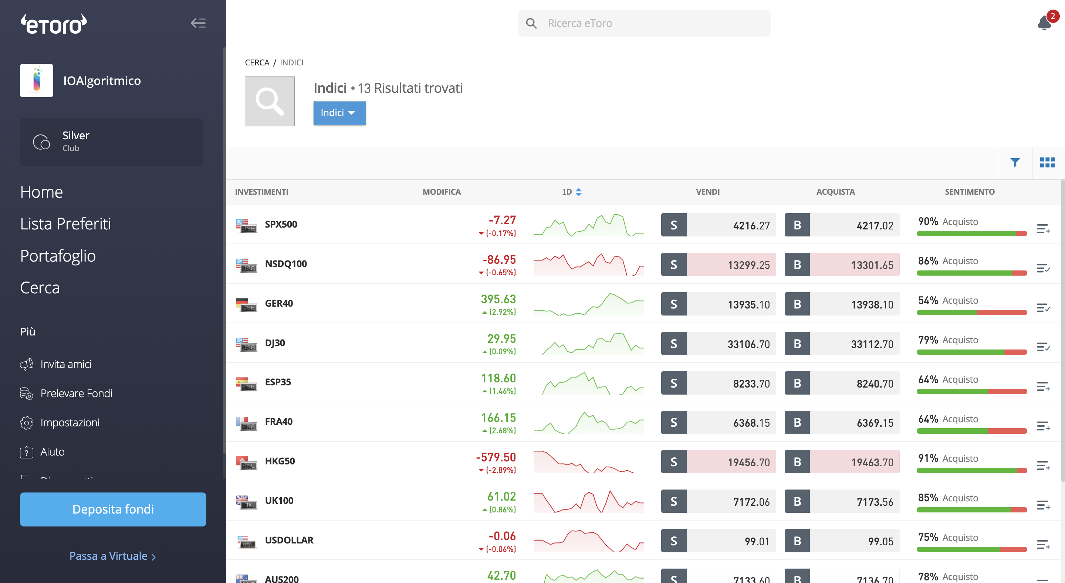Collapse the sidebar with the arrow icon
The image size is (1065, 583).
198,23
